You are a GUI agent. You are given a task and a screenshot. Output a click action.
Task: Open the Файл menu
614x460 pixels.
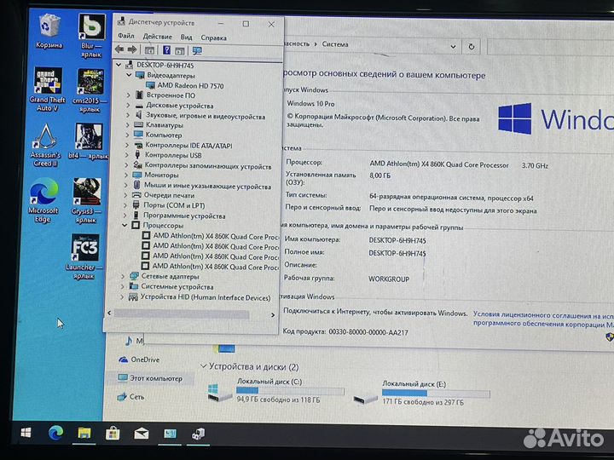click(x=126, y=36)
